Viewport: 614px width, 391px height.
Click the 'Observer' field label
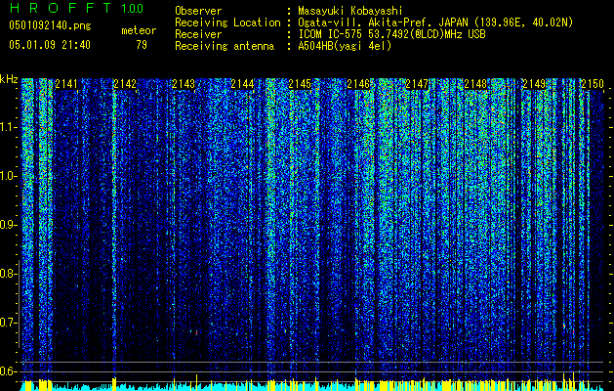198,11
